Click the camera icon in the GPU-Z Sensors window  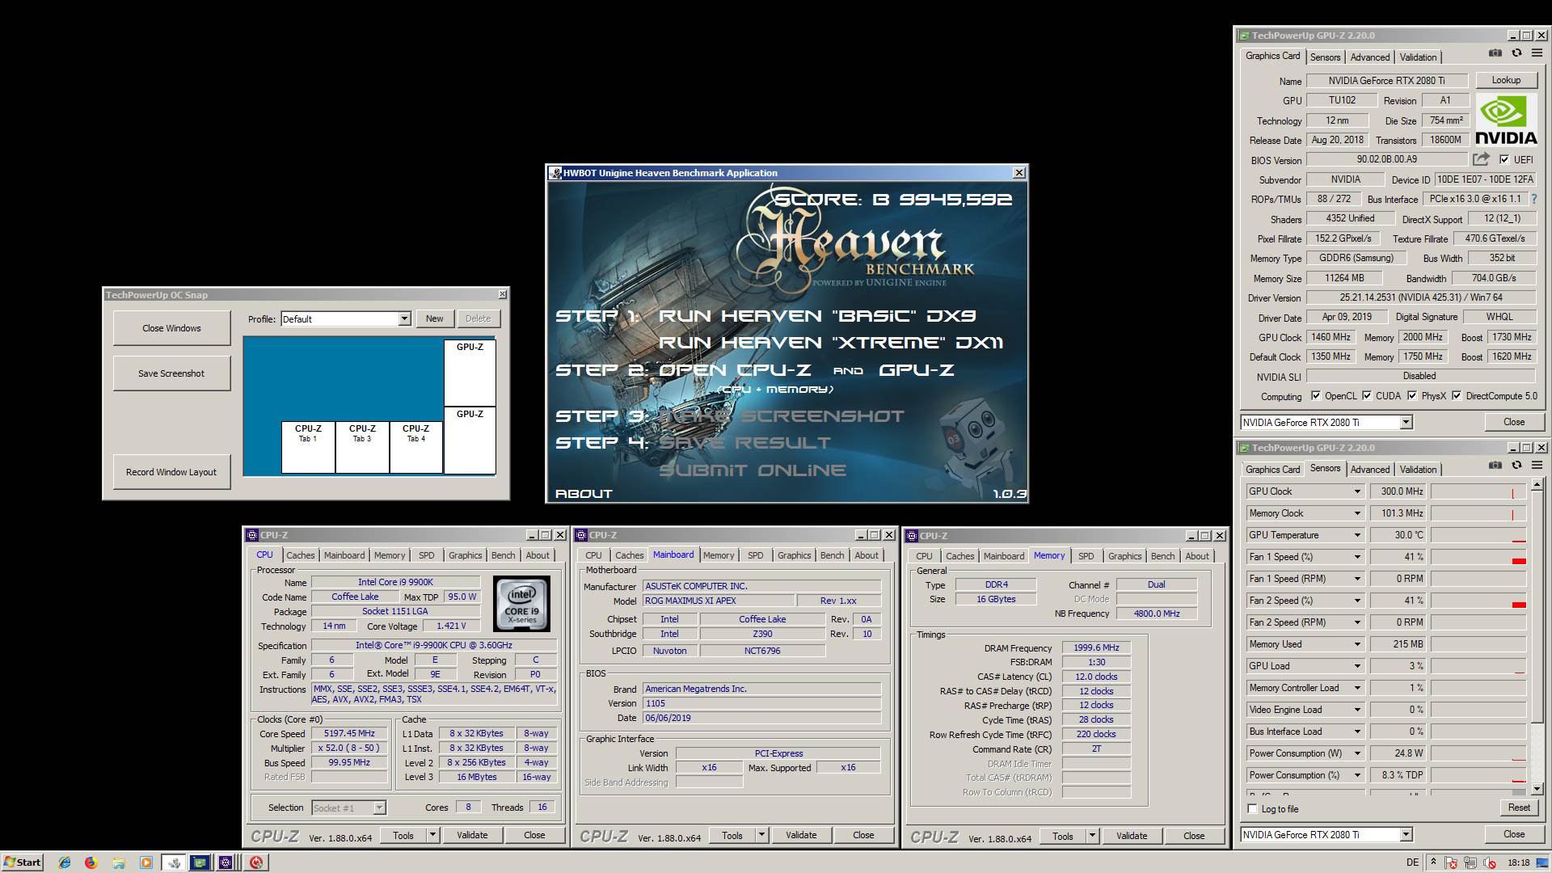(x=1495, y=466)
